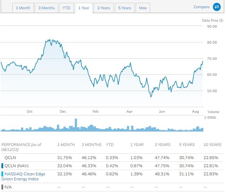This screenshot has width=226, height=192.
Task: Show the Max time range
Action: tap(143, 8)
